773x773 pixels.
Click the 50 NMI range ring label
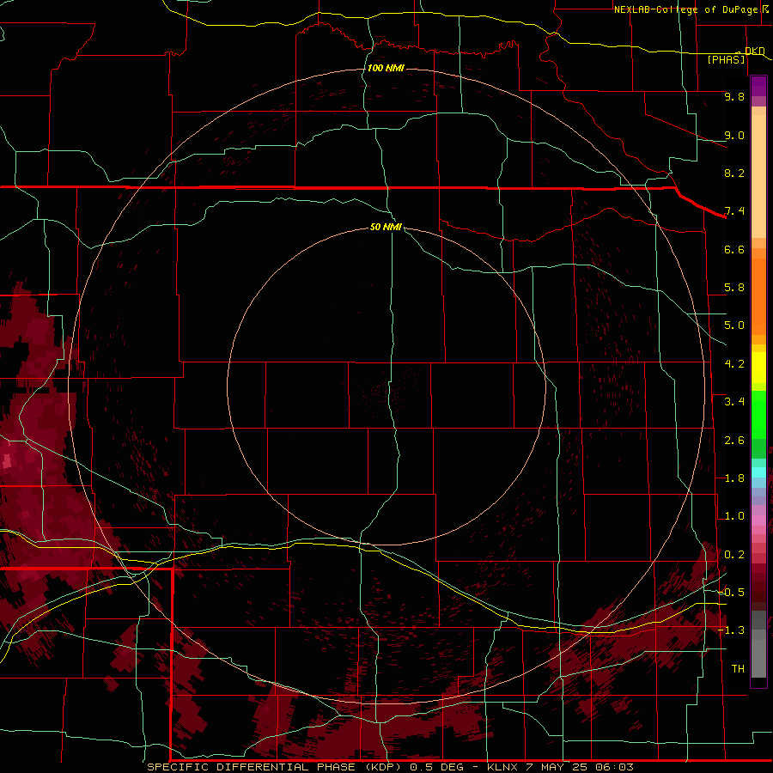point(386,227)
